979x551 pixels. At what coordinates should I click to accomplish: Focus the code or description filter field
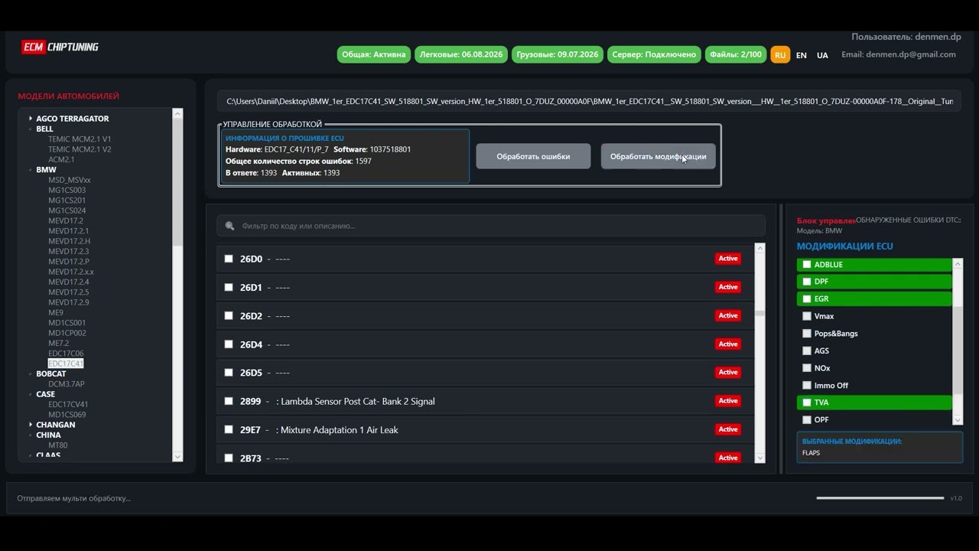coord(491,226)
